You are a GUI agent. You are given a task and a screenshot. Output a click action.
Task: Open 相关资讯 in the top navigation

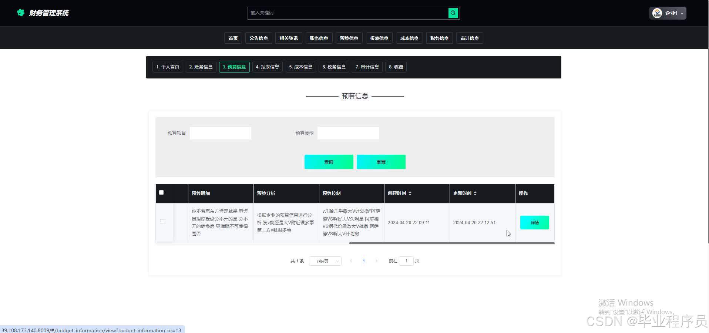289,38
